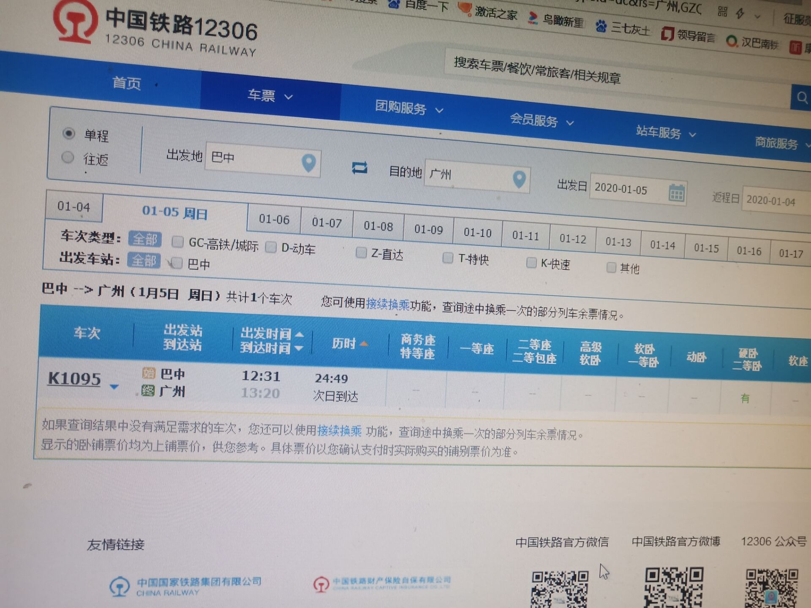Select the 01-06 date tab
Screen dimensions: 811x608
pyautogui.click(x=274, y=219)
